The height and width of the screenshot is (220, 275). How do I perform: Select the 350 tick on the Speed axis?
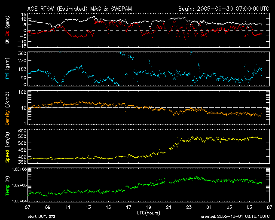point(22,162)
